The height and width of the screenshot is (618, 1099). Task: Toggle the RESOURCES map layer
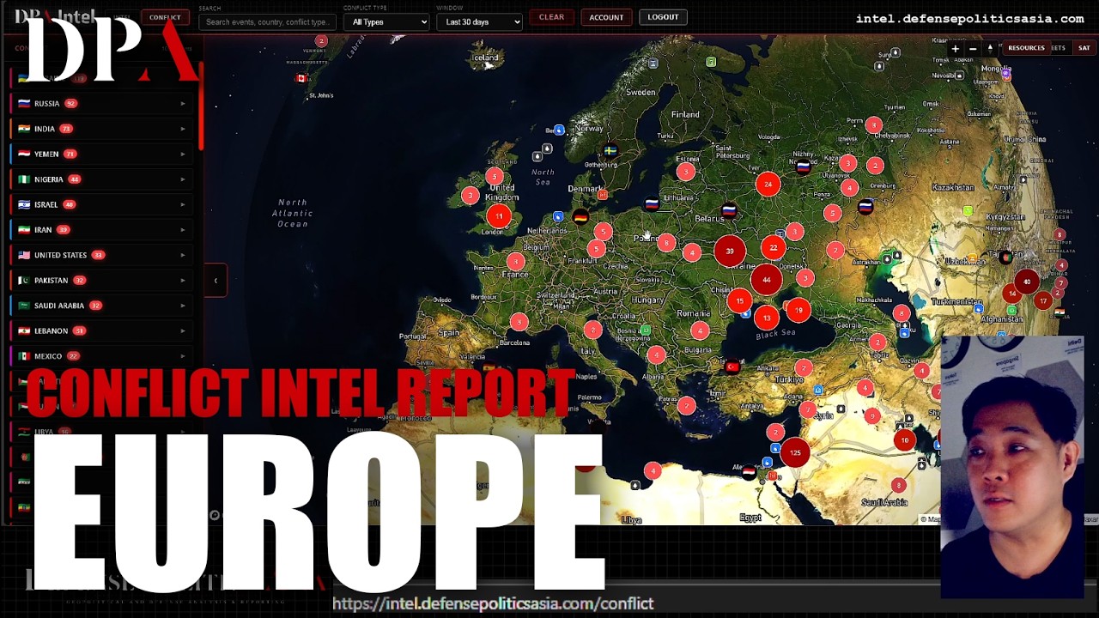coord(1026,48)
